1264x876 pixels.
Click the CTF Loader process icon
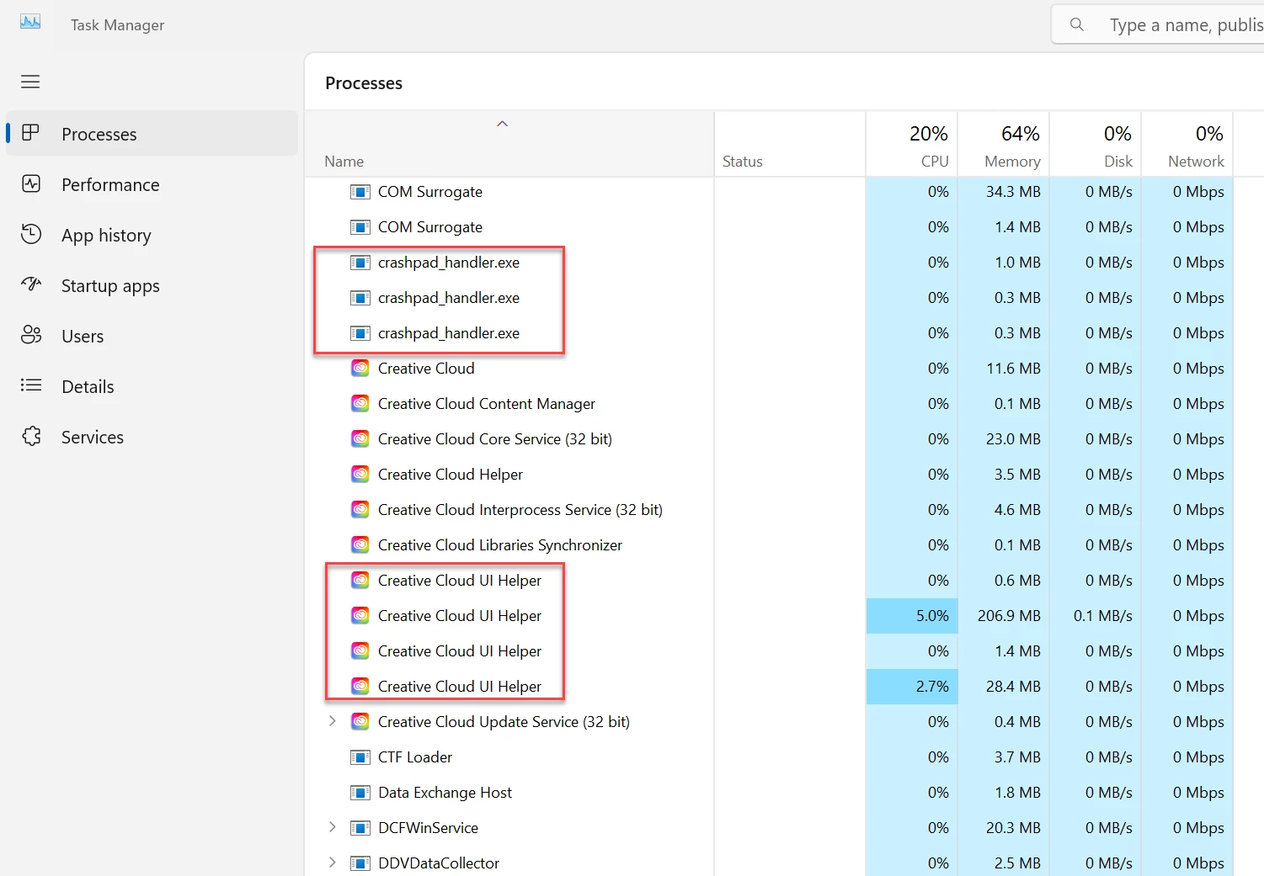point(360,757)
